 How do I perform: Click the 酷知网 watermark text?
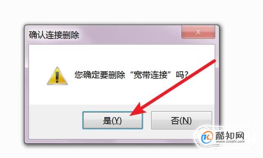click(230, 135)
